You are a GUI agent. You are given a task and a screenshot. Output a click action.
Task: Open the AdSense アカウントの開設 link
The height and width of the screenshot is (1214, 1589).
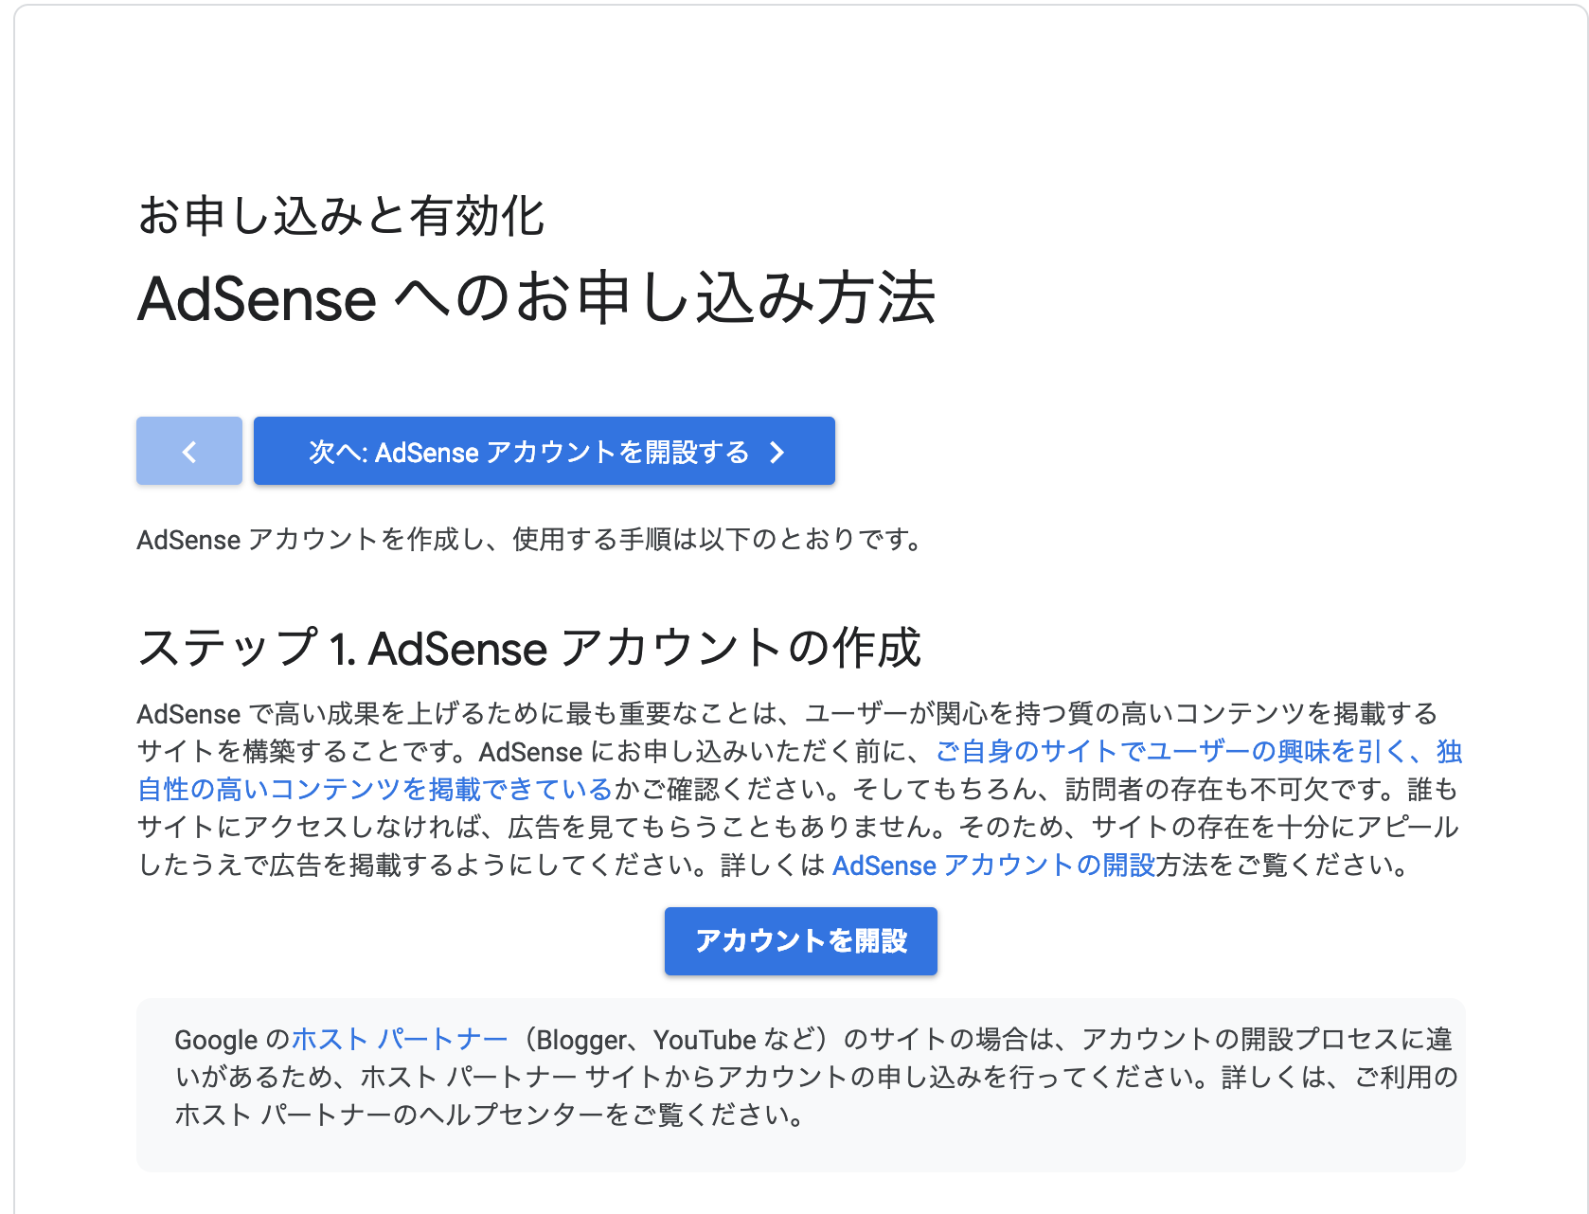[x=993, y=865]
